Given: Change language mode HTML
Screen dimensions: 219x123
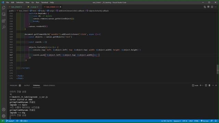Looking at the screenshot, I should [196, 121].
